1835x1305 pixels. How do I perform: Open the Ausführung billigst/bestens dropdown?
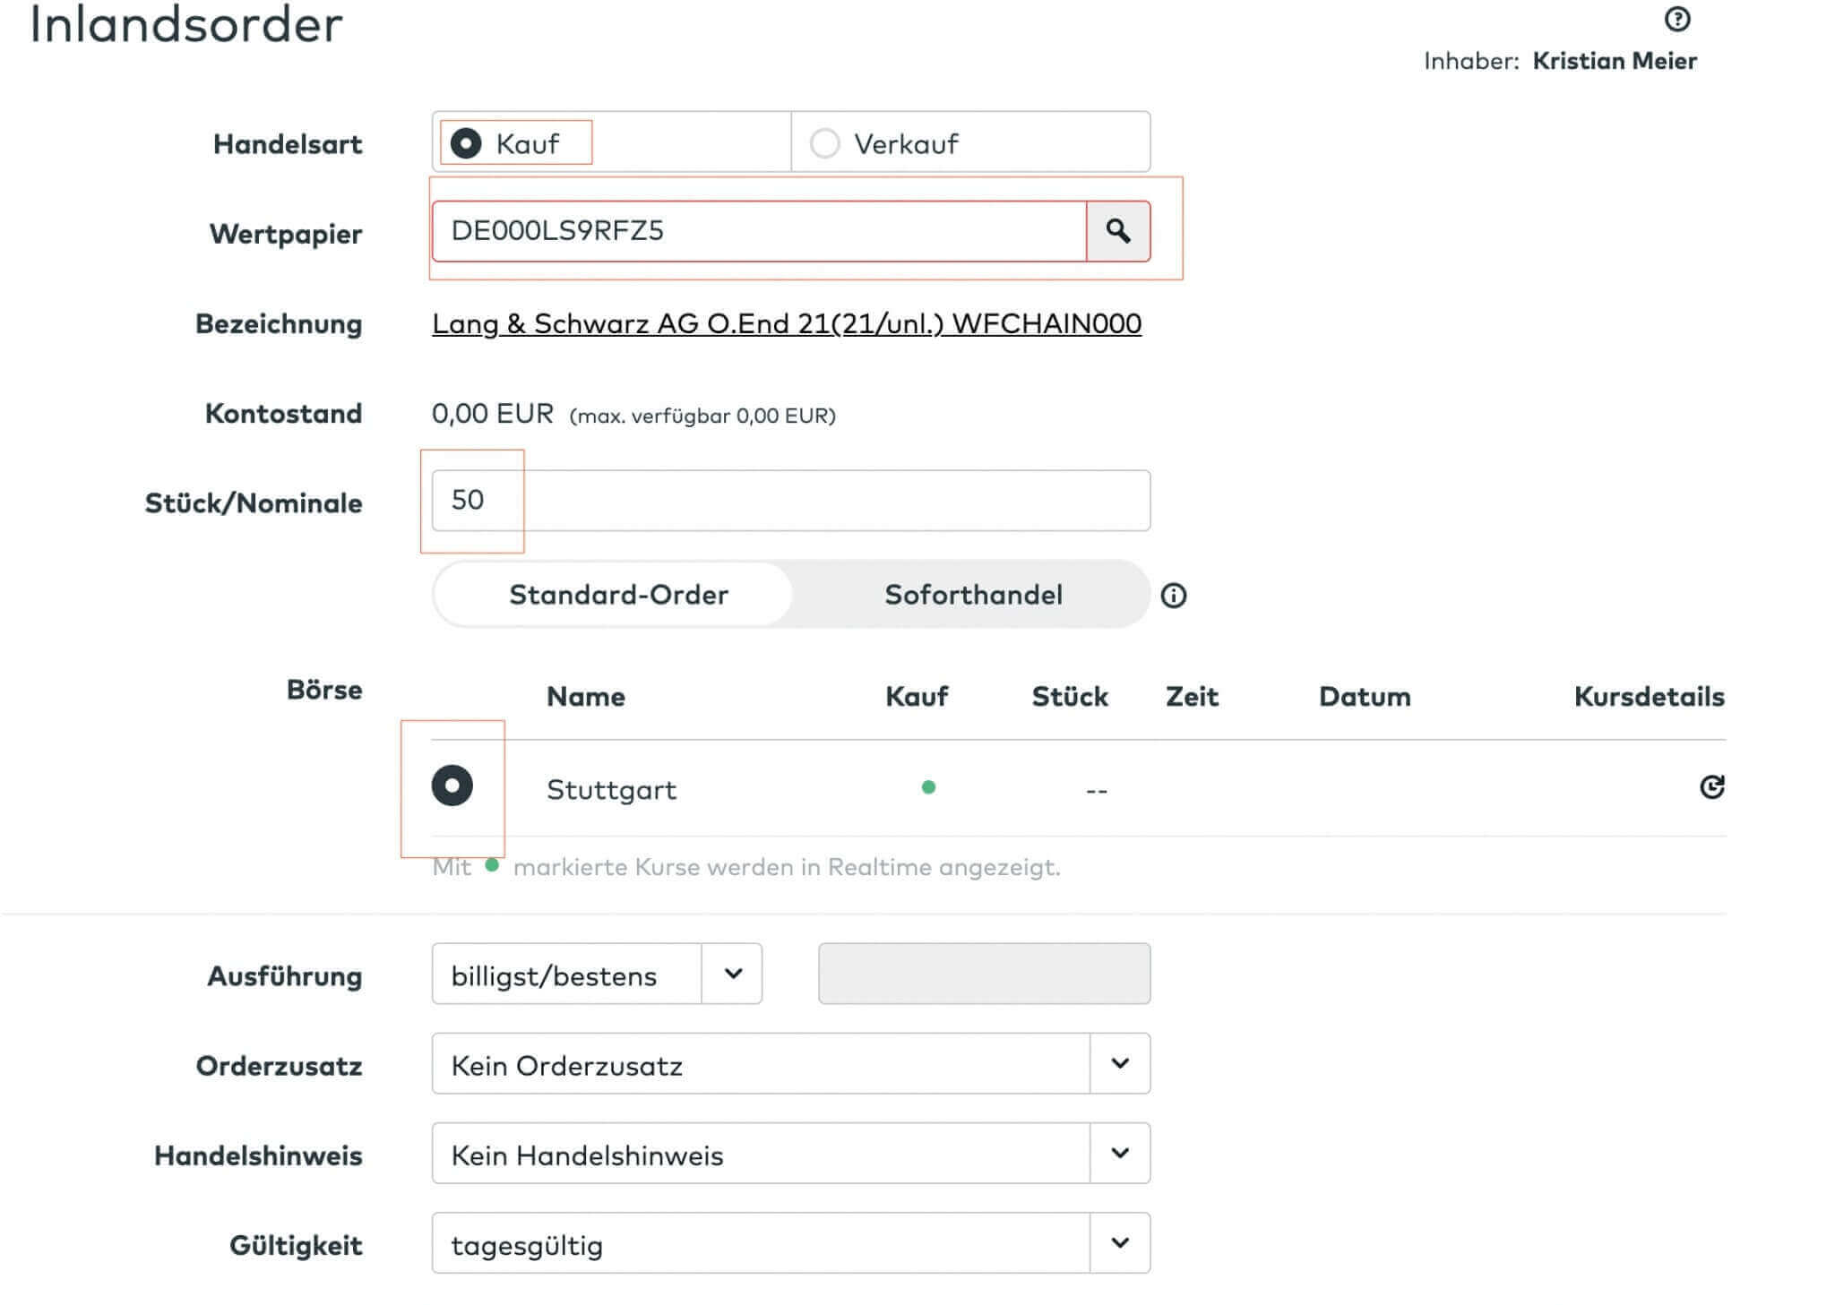[x=597, y=974]
